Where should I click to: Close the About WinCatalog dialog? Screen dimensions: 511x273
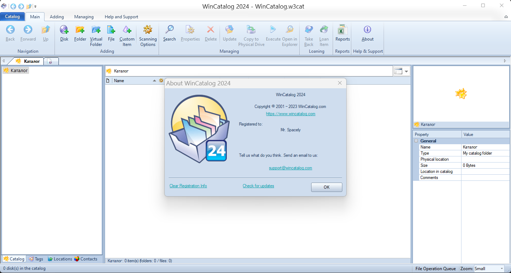click(340, 83)
